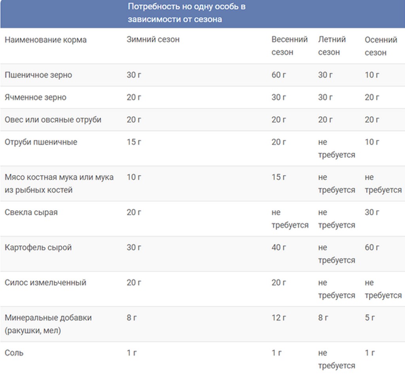Click the spring '12 г' value for Минеральные добавки
Image resolution: width=405 pixels, height=376 pixels.
click(x=279, y=318)
